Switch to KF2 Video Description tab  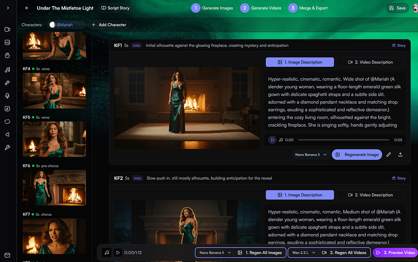click(370, 195)
